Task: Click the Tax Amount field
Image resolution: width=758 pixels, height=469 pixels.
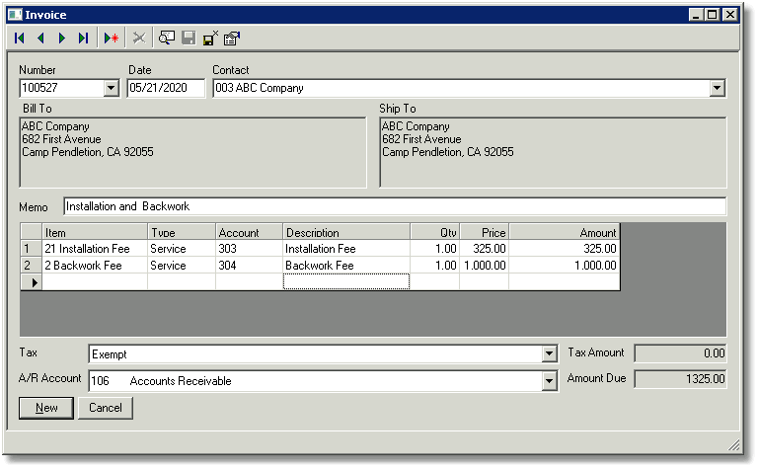Action: click(680, 353)
